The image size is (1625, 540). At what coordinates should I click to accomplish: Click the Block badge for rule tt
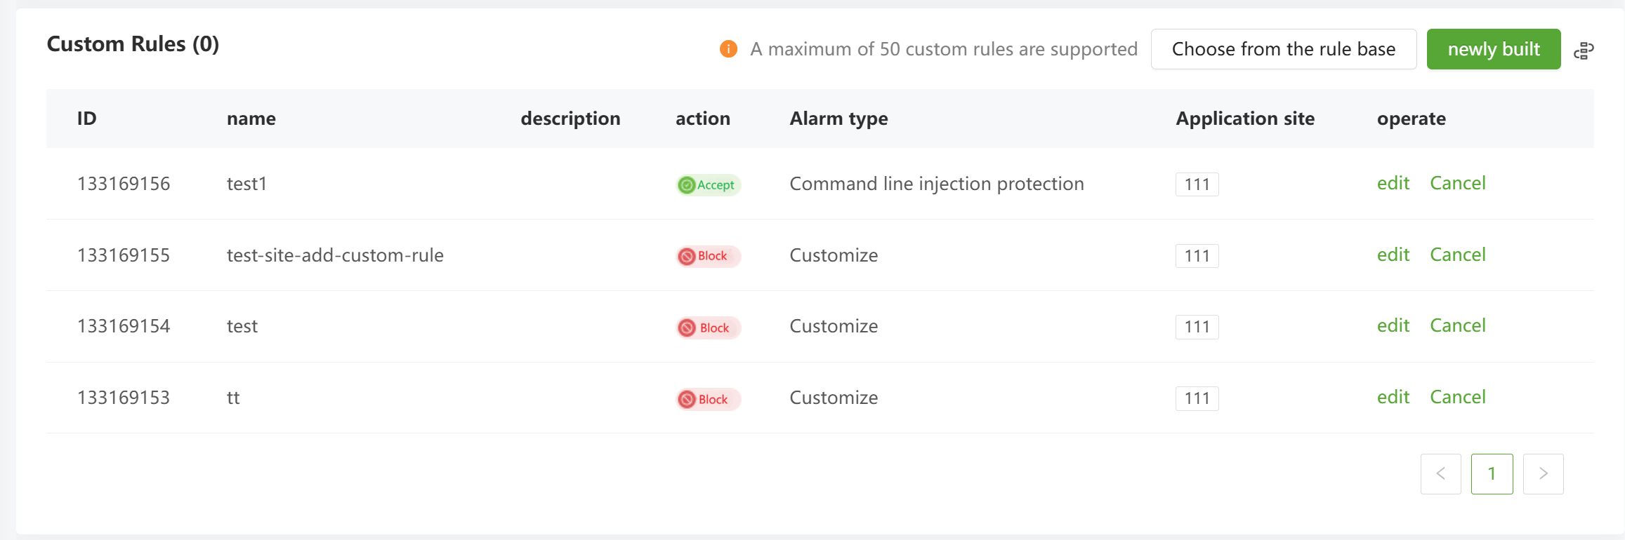pyautogui.click(x=709, y=399)
